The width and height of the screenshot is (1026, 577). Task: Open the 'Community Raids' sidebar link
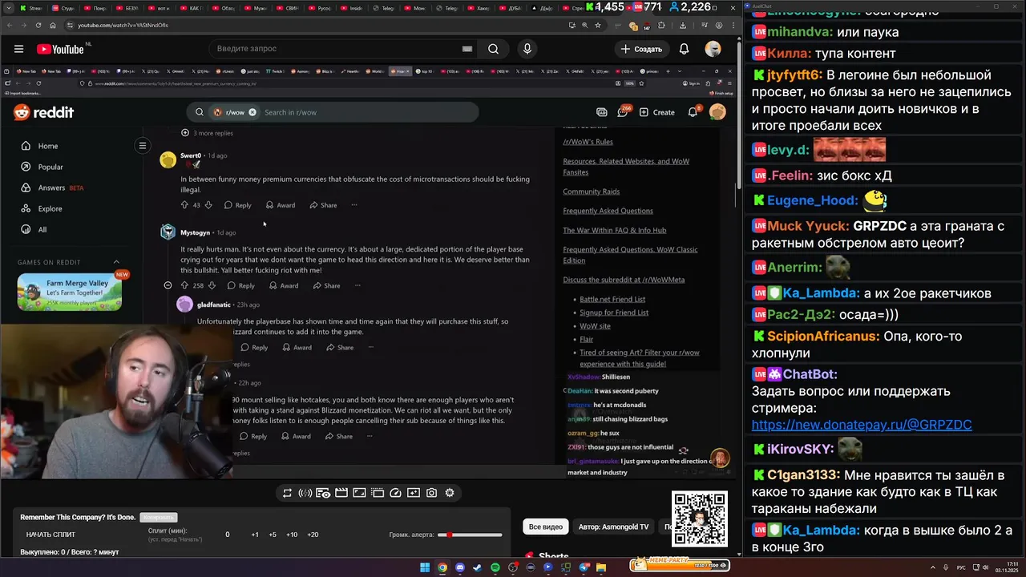[x=591, y=192]
